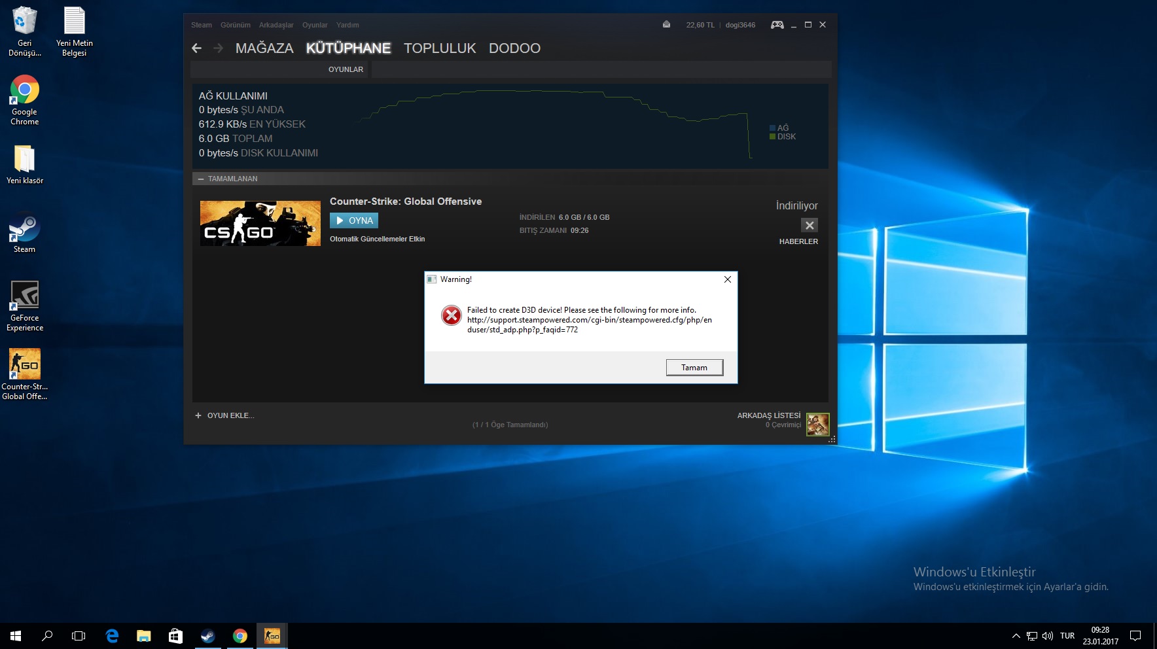Click Otomatik Güncellemeler Etkin text

pyautogui.click(x=378, y=239)
